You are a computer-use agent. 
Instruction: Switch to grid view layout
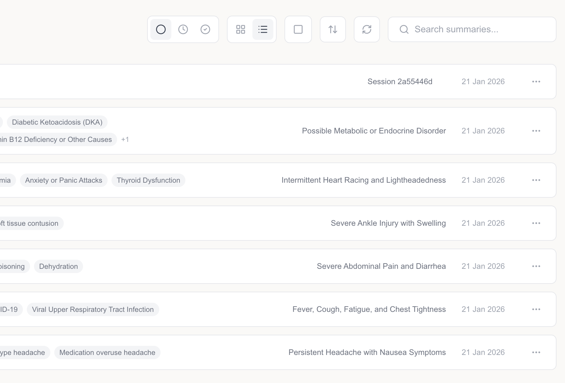(241, 29)
